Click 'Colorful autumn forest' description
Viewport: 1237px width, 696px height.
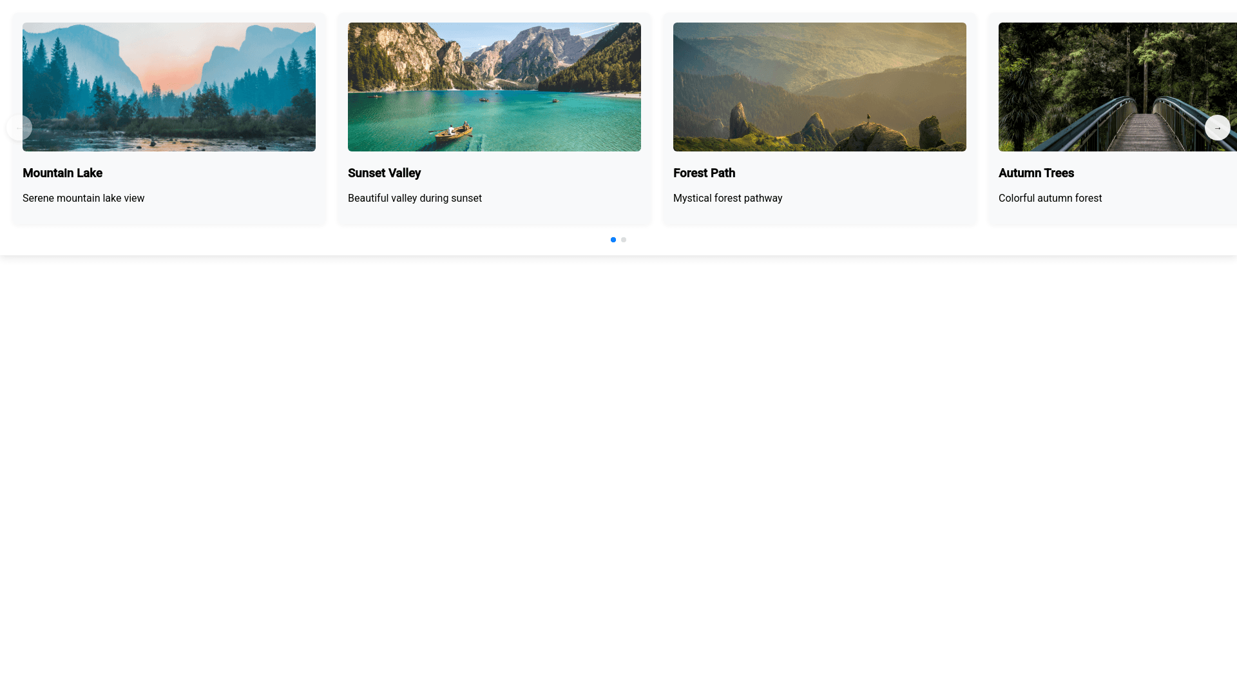point(1050,198)
